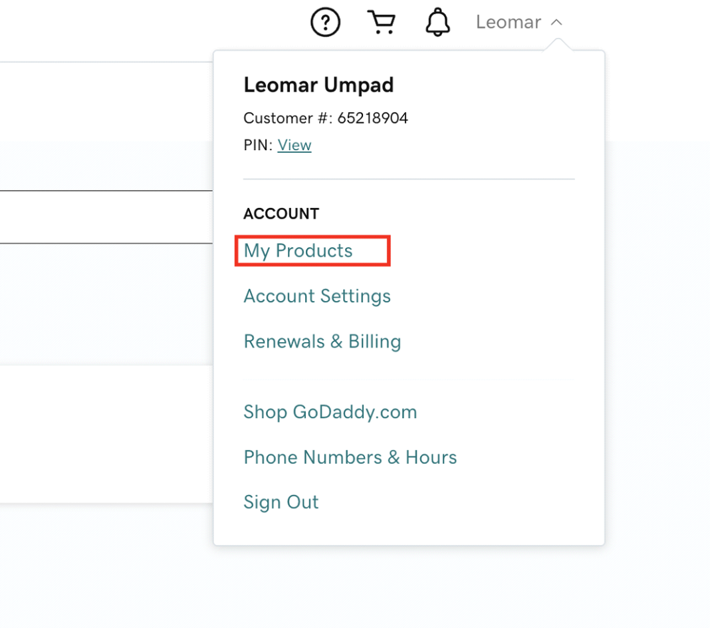This screenshot has height=628, width=710.
Task: Click the circled question mark for support
Action: (x=325, y=21)
